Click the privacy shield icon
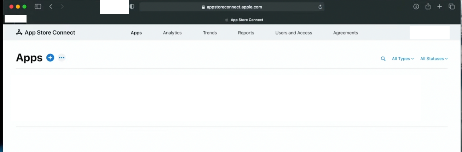This screenshot has height=152, width=462. pos(132,7)
